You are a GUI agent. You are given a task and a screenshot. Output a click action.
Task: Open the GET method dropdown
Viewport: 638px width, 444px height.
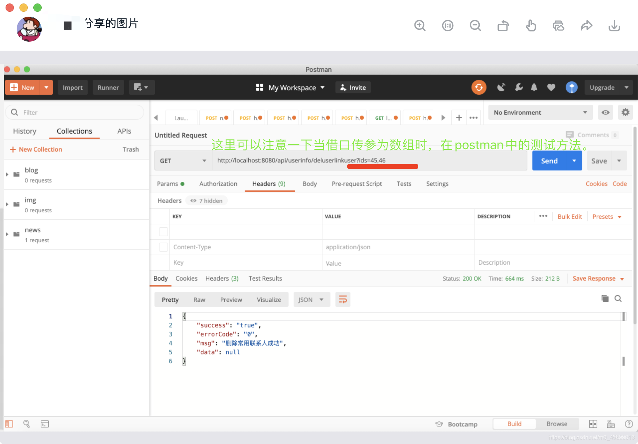point(183,161)
